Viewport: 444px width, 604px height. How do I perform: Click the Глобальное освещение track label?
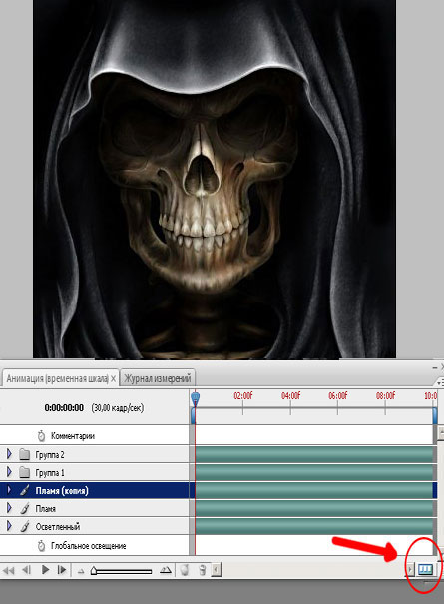tap(88, 546)
